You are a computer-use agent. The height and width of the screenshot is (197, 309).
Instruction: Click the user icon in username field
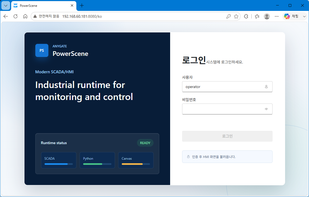point(266,87)
